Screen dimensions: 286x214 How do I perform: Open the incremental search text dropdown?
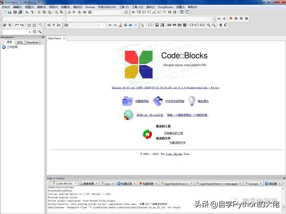pos(103,25)
